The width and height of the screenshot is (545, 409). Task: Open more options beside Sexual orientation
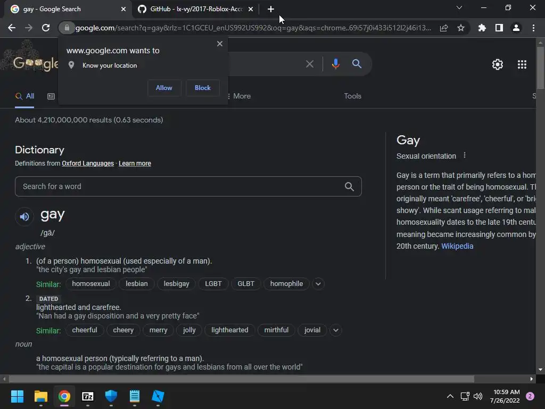click(465, 156)
